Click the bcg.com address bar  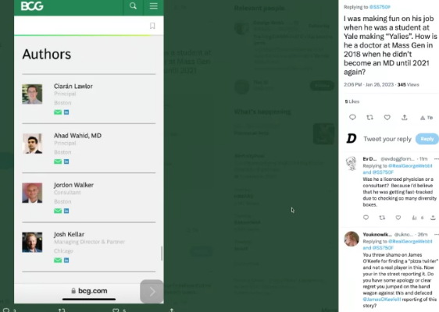pos(89,291)
